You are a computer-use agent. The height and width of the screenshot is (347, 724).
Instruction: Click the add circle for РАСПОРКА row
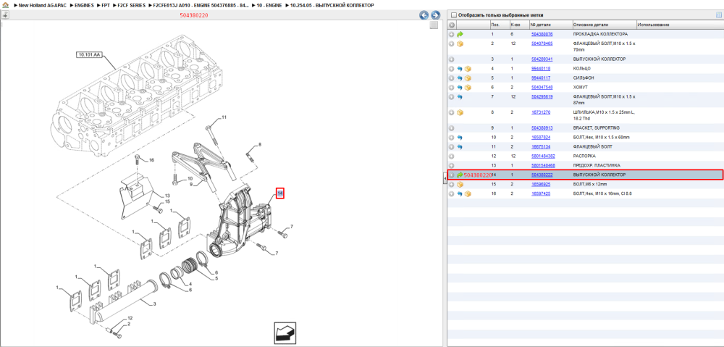(452, 156)
